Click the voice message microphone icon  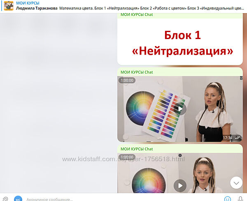tap(240, 199)
